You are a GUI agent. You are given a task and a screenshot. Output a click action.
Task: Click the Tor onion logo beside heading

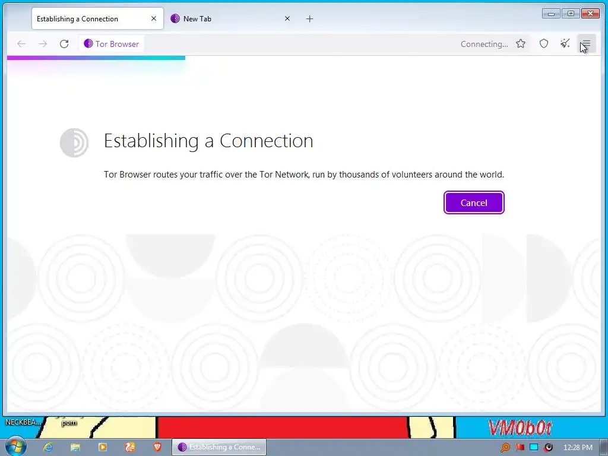click(x=74, y=142)
